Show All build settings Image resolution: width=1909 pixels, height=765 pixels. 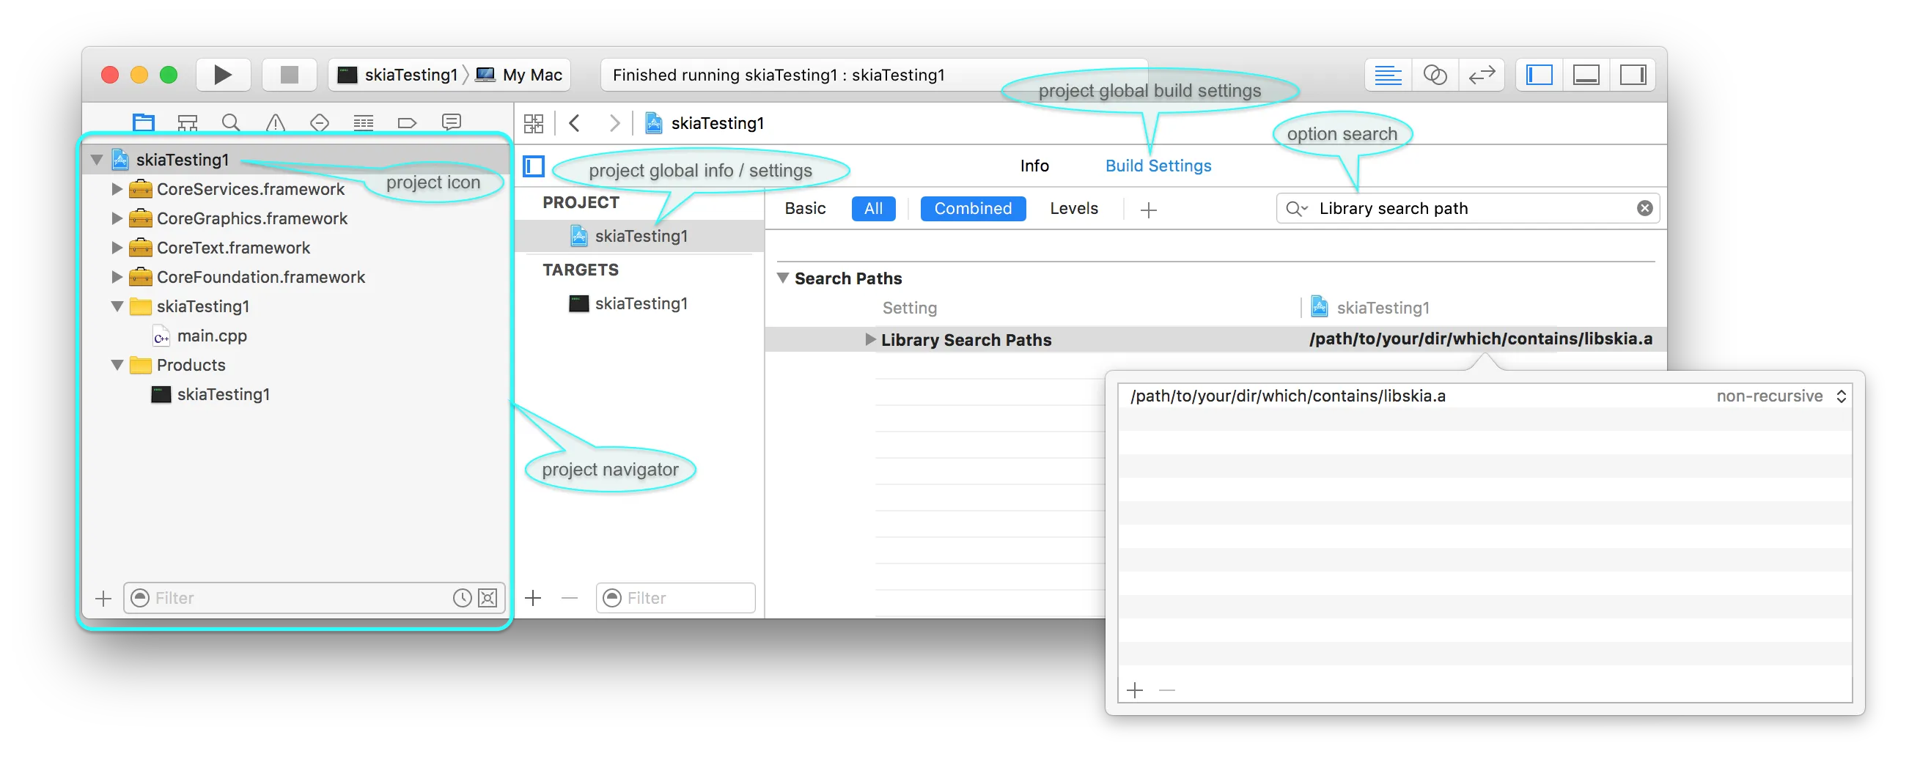874,209
